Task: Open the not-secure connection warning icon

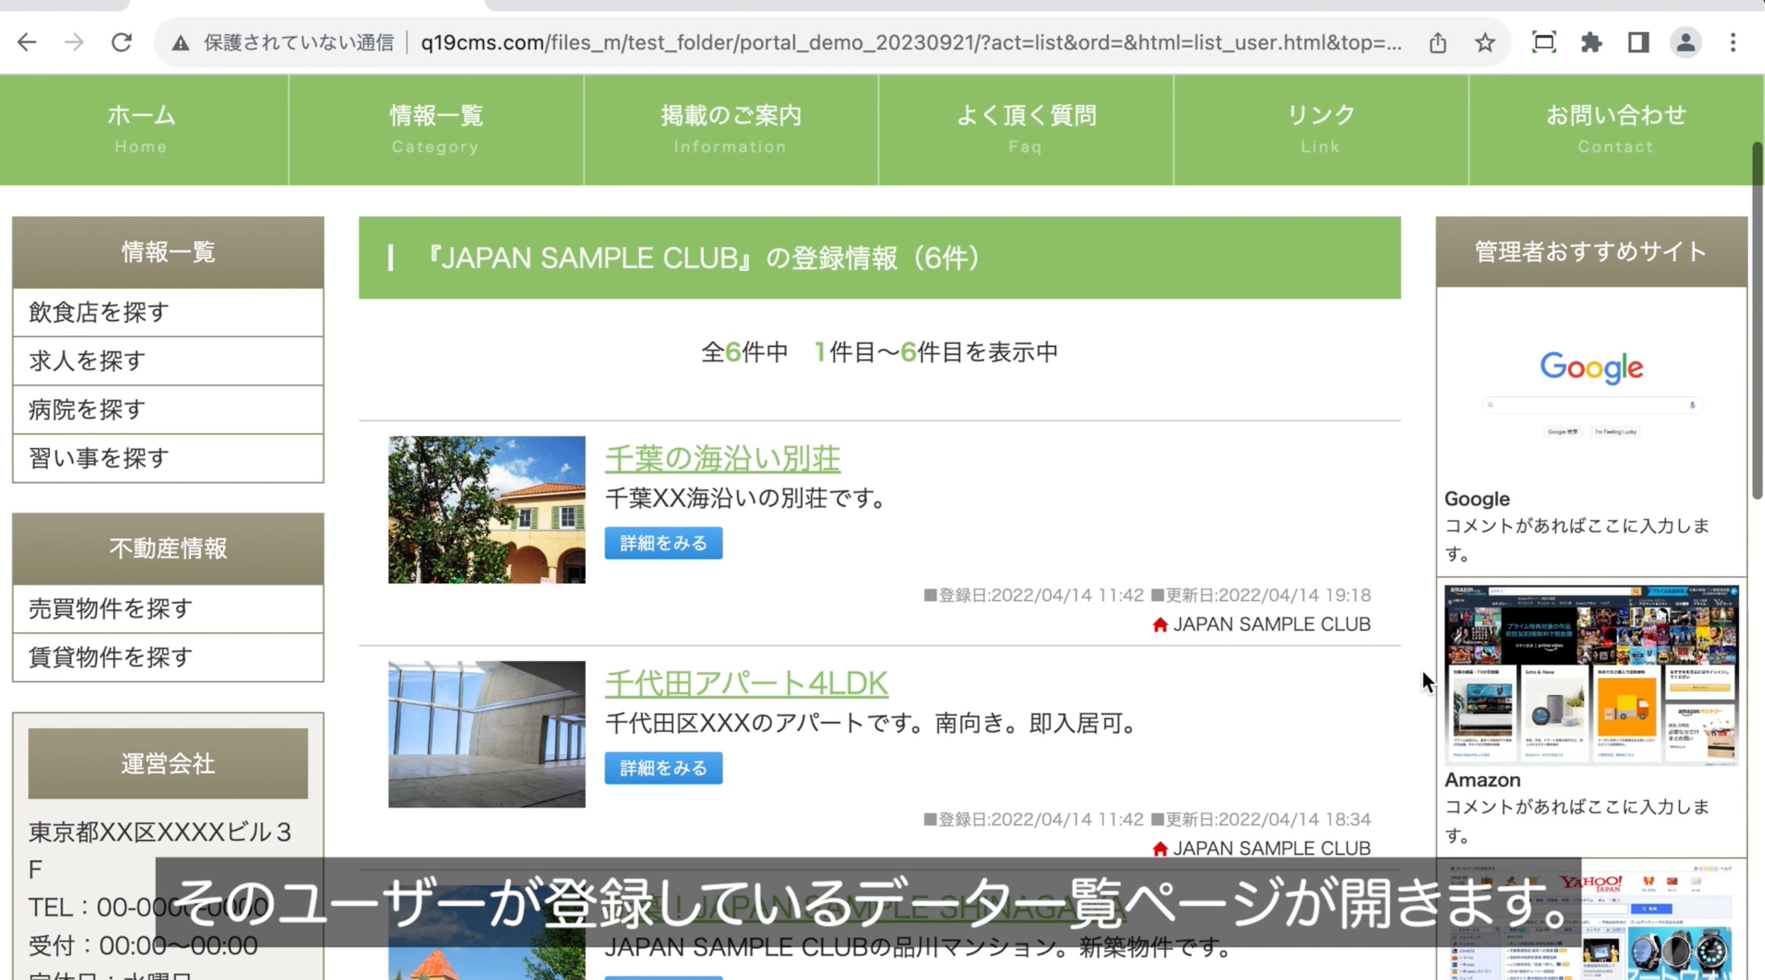Action: click(180, 43)
